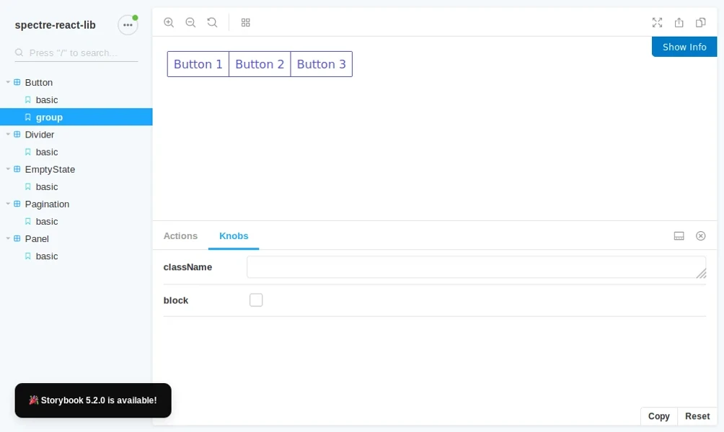Enable the block knob checkbox
The width and height of the screenshot is (724, 432).
[256, 300]
